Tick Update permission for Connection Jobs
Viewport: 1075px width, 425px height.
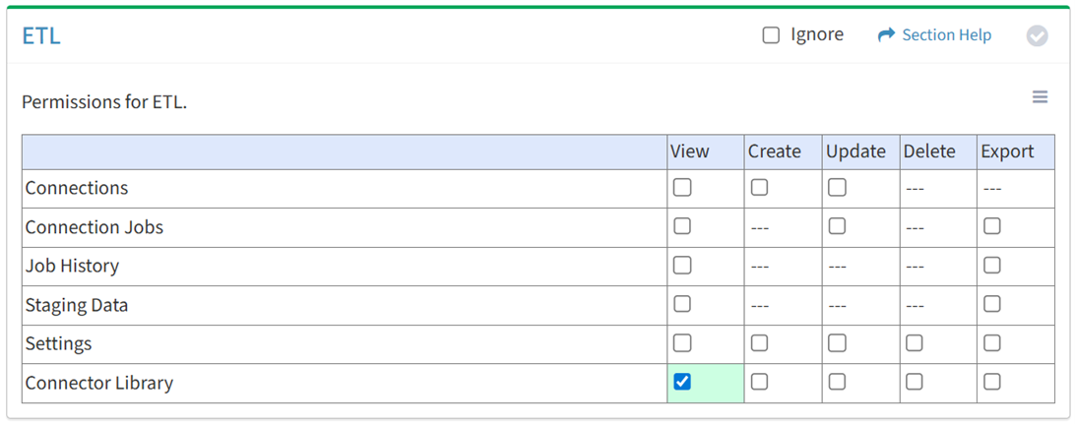point(837,226)
